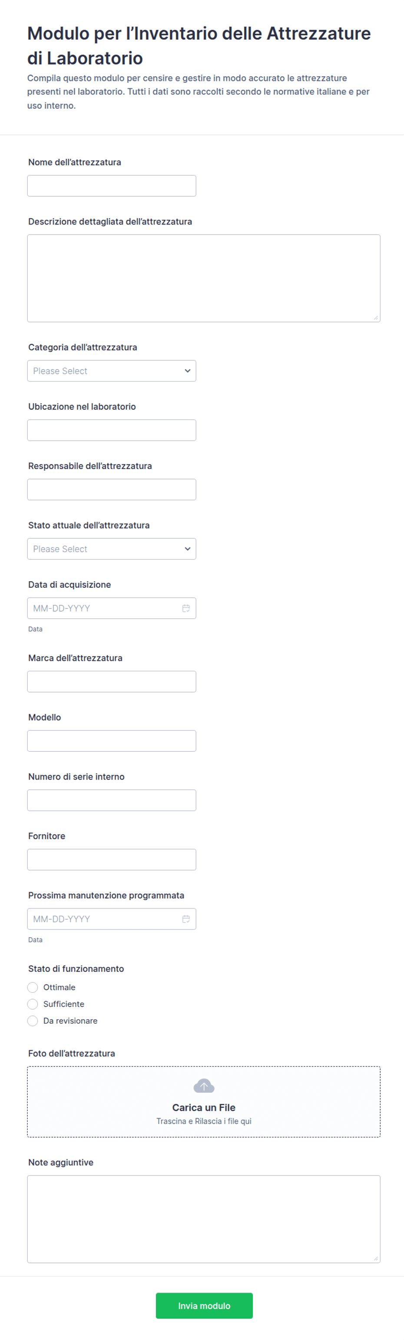Expand the Stato attuale dell'attrezzatura dropdown
The height and width of the screenshot is (1340, 404).
pyautogui.click(x=112, y=549)
